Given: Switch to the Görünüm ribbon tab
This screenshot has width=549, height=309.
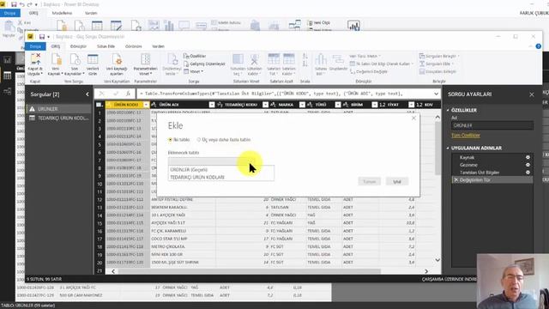Looking at the screenshot, I should point(134,46).
